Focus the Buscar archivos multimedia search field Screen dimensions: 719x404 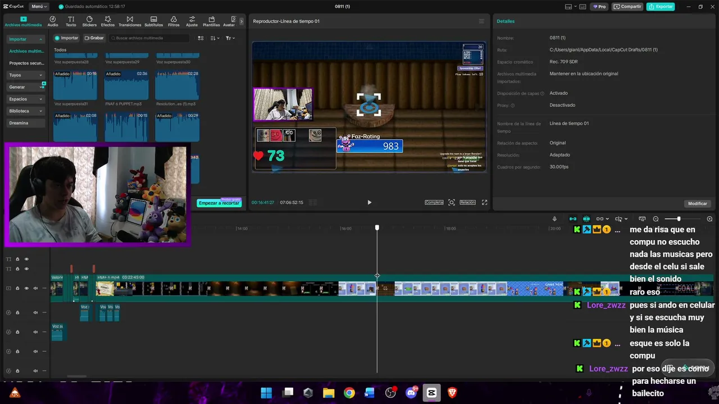[149, 38]
